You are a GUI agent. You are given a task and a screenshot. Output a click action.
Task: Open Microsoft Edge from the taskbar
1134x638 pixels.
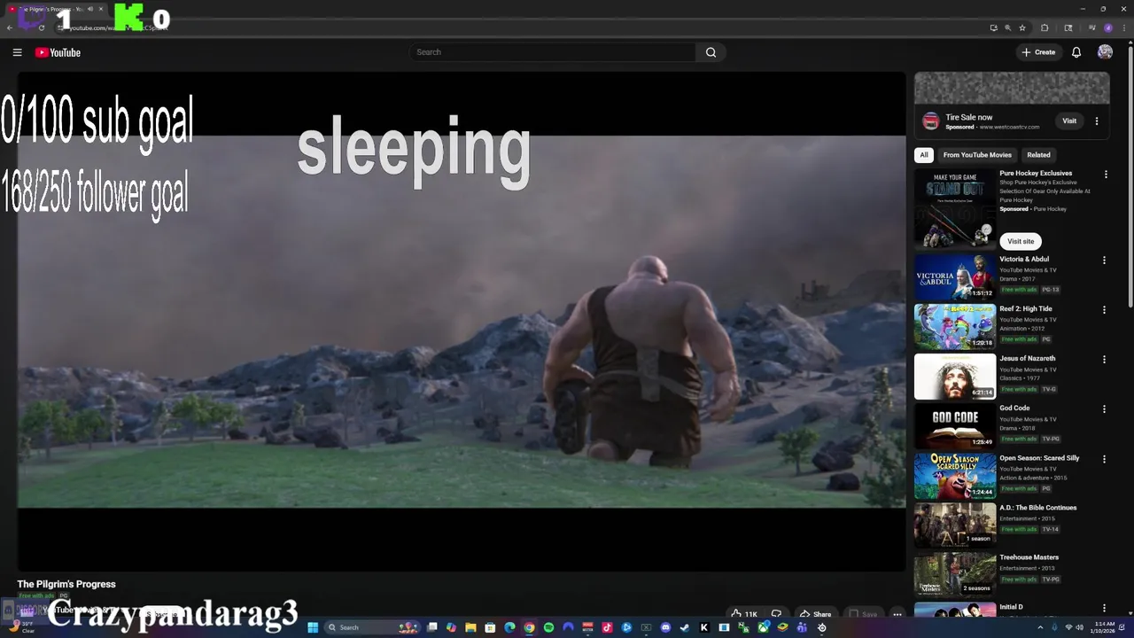(509, 627)
